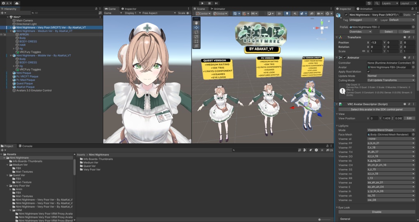This screenshot has height=222, width=419.
Task: Click Inspector panel lock icon
Action: [x=412, y=9]
